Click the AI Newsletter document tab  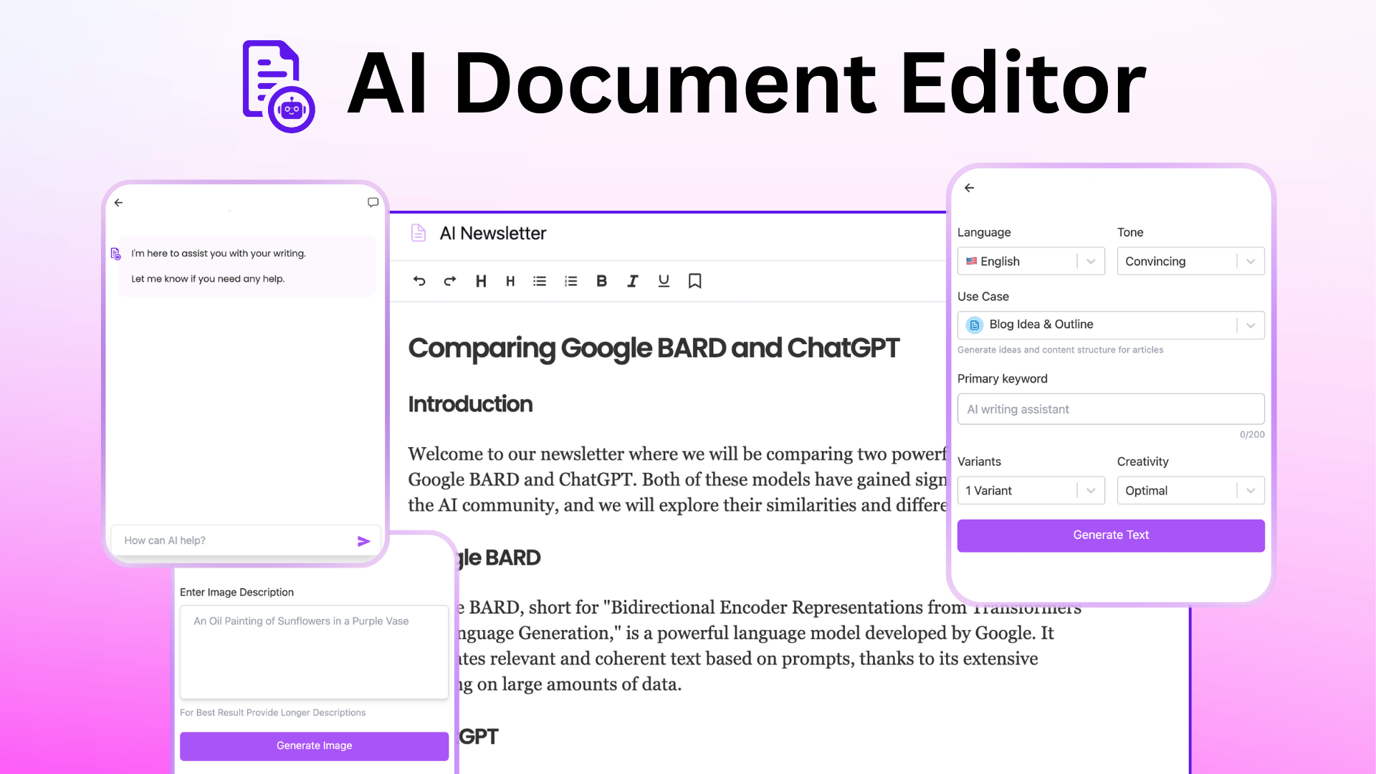click(492, 232)
